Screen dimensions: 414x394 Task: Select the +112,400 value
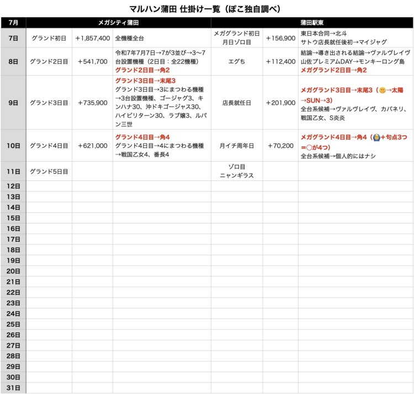pos(280,61)
